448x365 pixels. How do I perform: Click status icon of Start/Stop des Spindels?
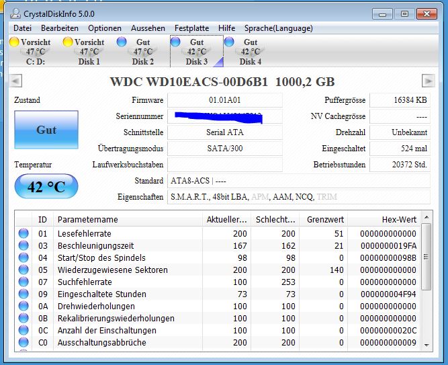24,257
